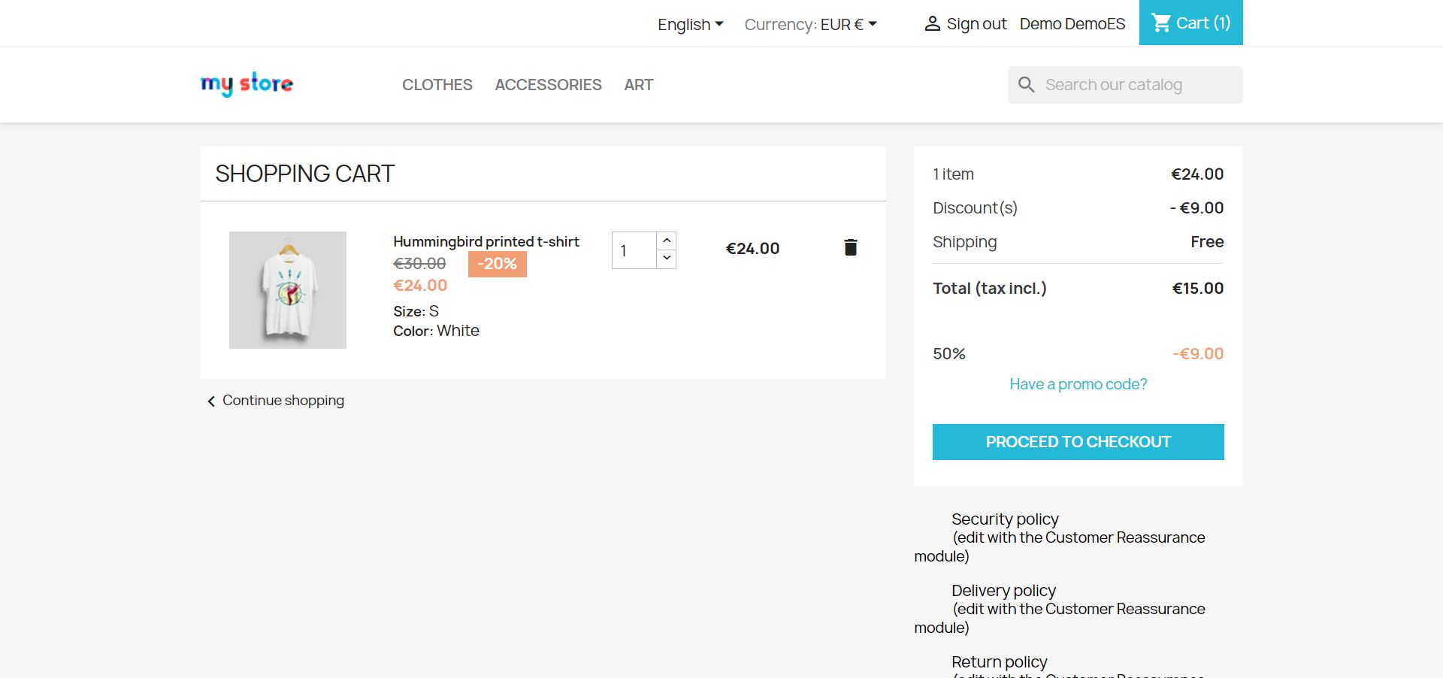Click the back chevron beside Continue shopping
1443x678 pixels.
pyautogui.click(x=211, y=401)
